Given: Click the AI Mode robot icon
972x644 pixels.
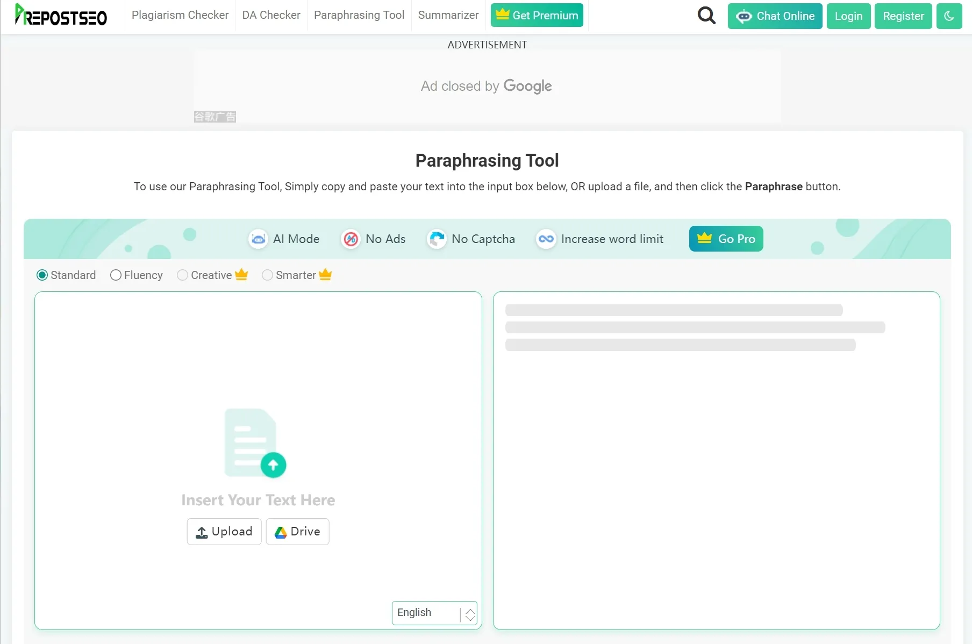Looking at the screenshot, I should (x=259, y=239).
